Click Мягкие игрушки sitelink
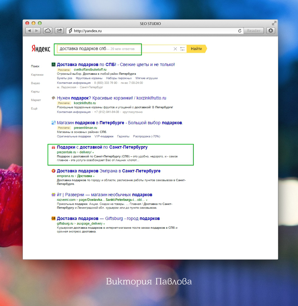Viewport: 298px width, 306px height. point(146,78)
